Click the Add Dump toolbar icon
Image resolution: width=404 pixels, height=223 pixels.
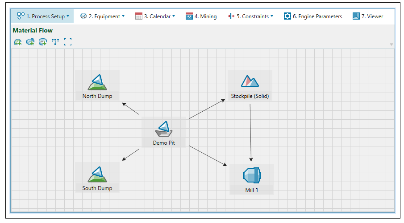click(x=18, y=42)
